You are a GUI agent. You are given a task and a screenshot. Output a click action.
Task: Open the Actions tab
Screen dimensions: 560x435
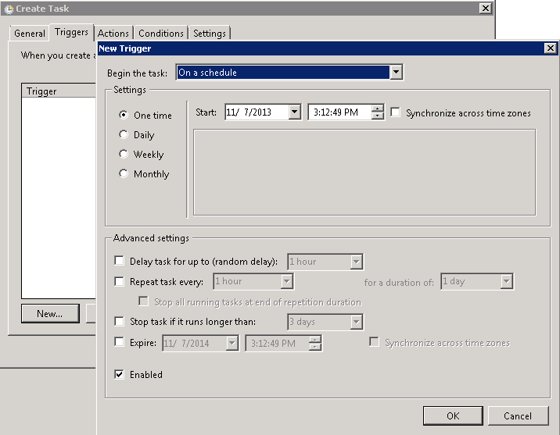113,34
